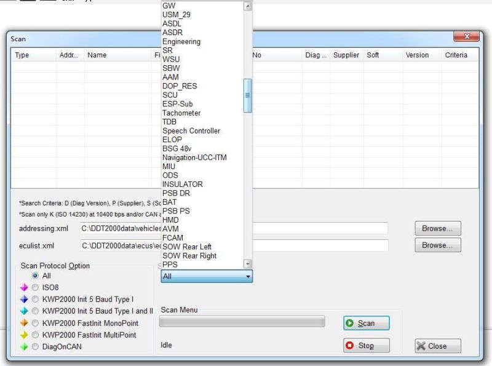Image resolution: width=492 pixels, height=366 pixels.
Task: Pick ASDR in the dropdown list
Action: point(202,33)
